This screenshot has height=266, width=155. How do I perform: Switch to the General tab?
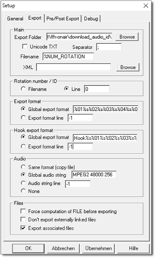click(15, 18)
